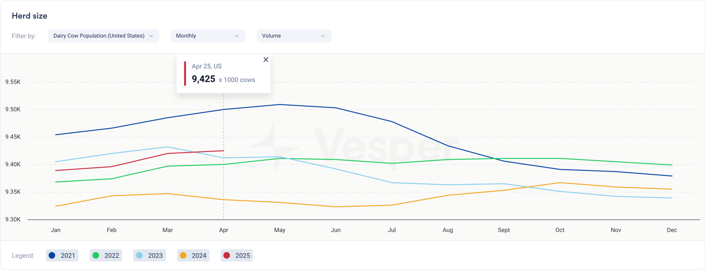Viewport: 705px width, 270px height.
Task: Click the chevron in Volume dropdown
Action: pyautogui.click(x=323, y=36)
